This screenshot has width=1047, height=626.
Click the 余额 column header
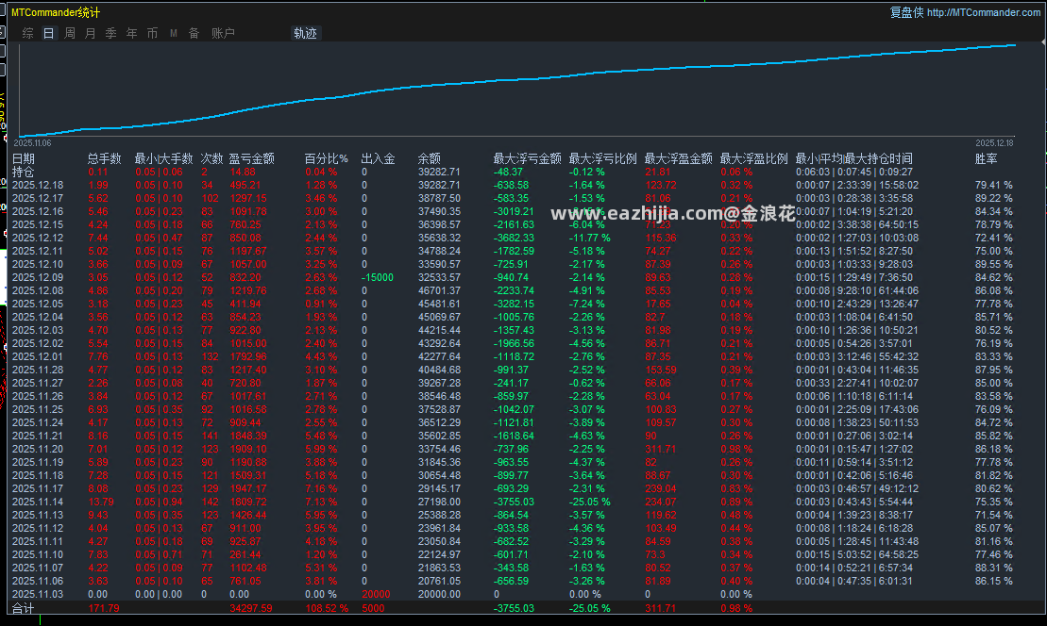pyautogui.click(x=430, y=158)
